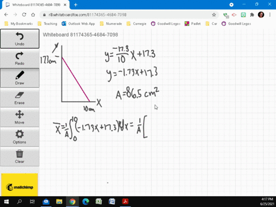Click the Mailchimp advertisement banner
Image resolution: width=276 pixels, height=207 pixels.
tap(20, 185)
